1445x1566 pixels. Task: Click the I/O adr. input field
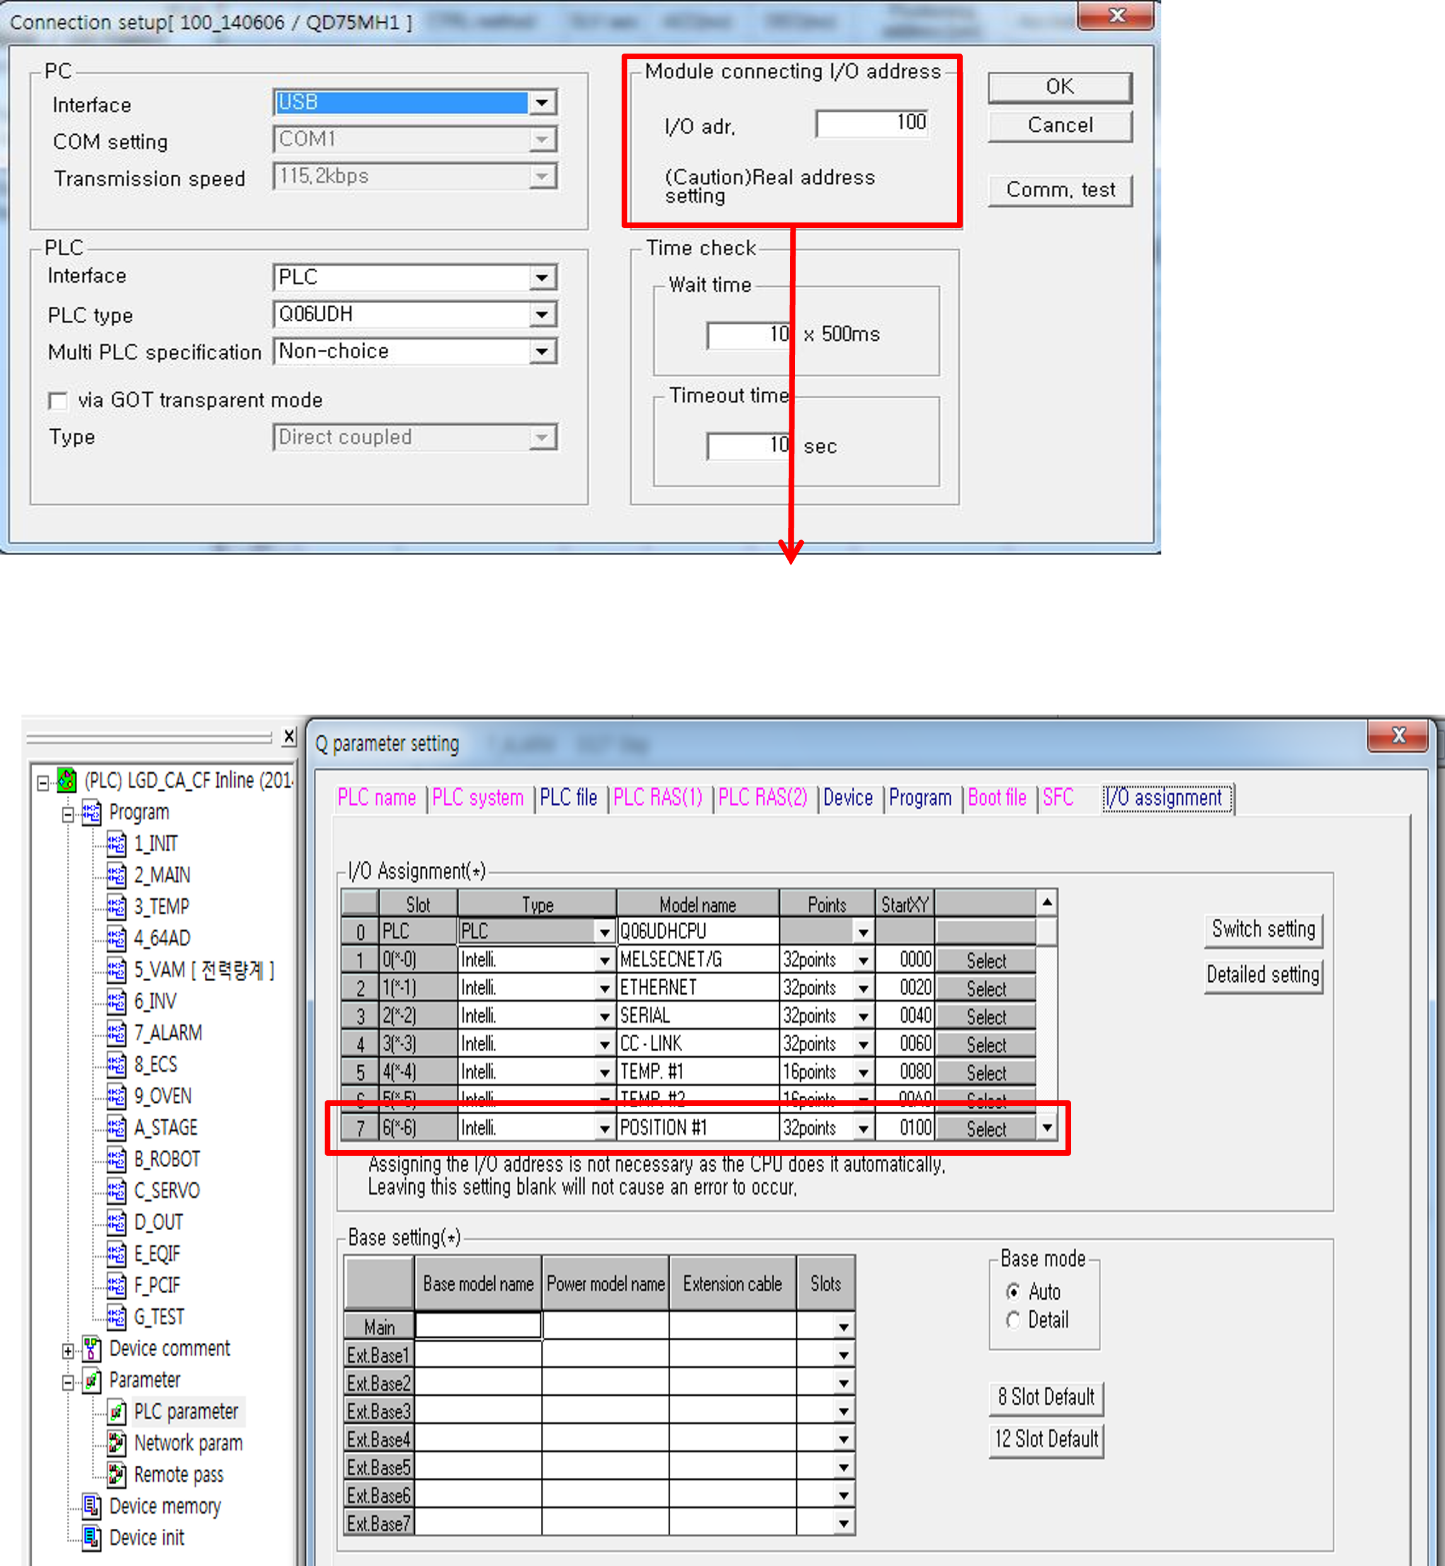pos(872,123)
